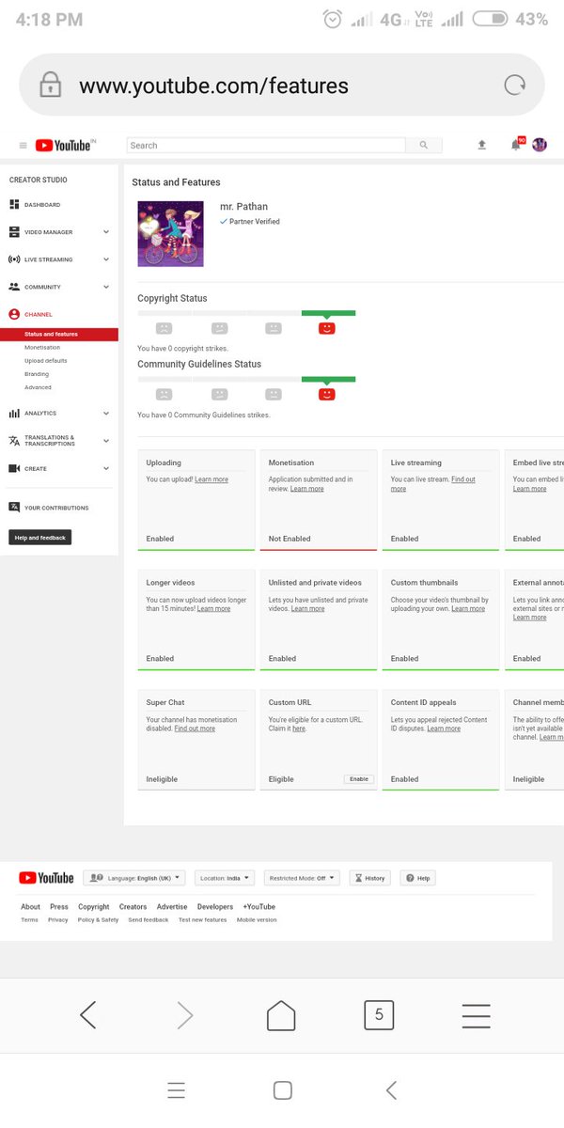Image resolution: width=564 pixels, height=1128 pixels.
Task: Open Advanced submenu item
Action: (x=39, y=387)
